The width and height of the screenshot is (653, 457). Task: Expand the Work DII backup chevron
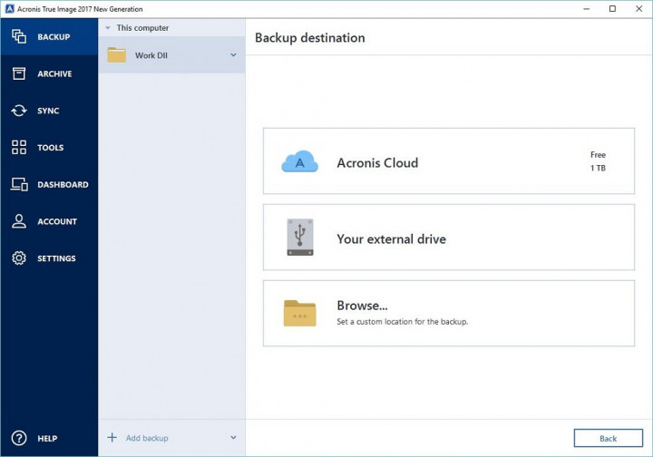point(233,55)
